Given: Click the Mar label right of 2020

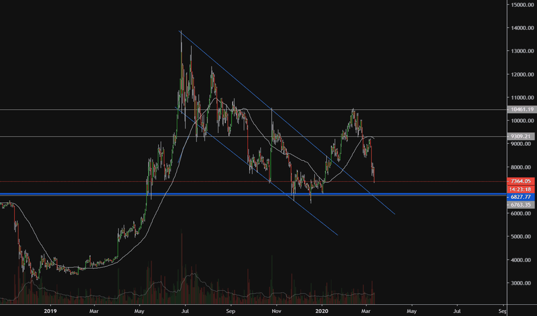Looking at the screenshot, I should [x=366, y=311].
